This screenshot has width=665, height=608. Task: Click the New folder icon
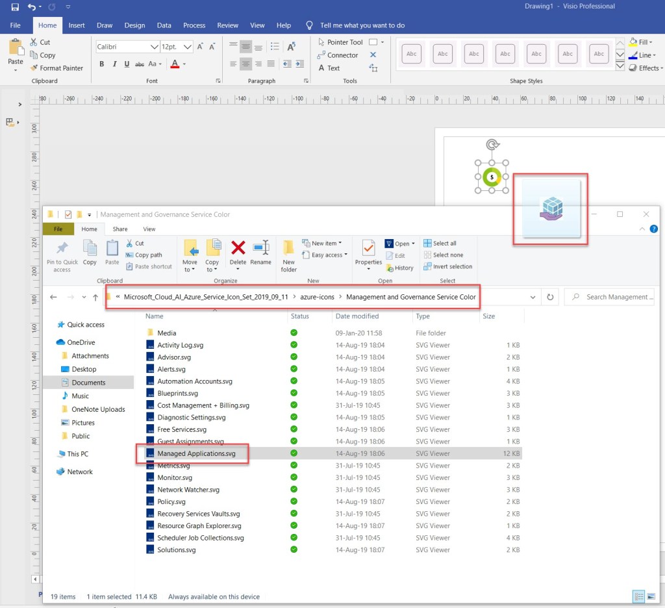(289, 255)
